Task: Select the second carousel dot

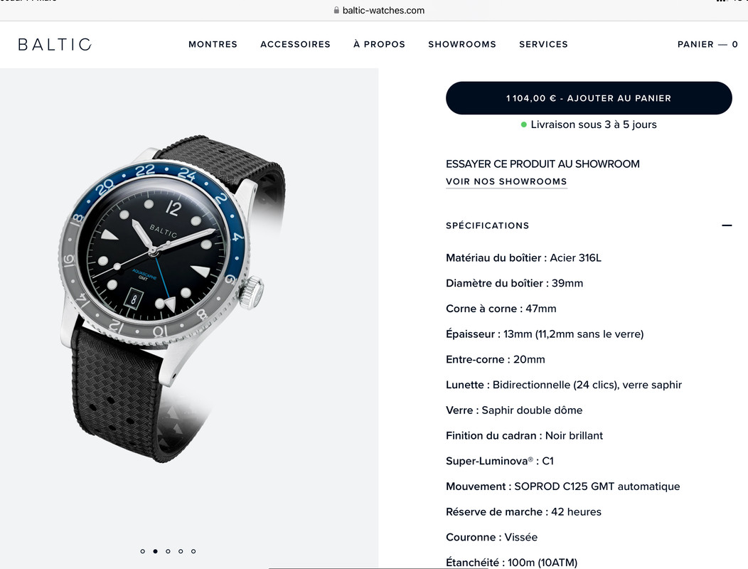Action: [x=156, y=551]
